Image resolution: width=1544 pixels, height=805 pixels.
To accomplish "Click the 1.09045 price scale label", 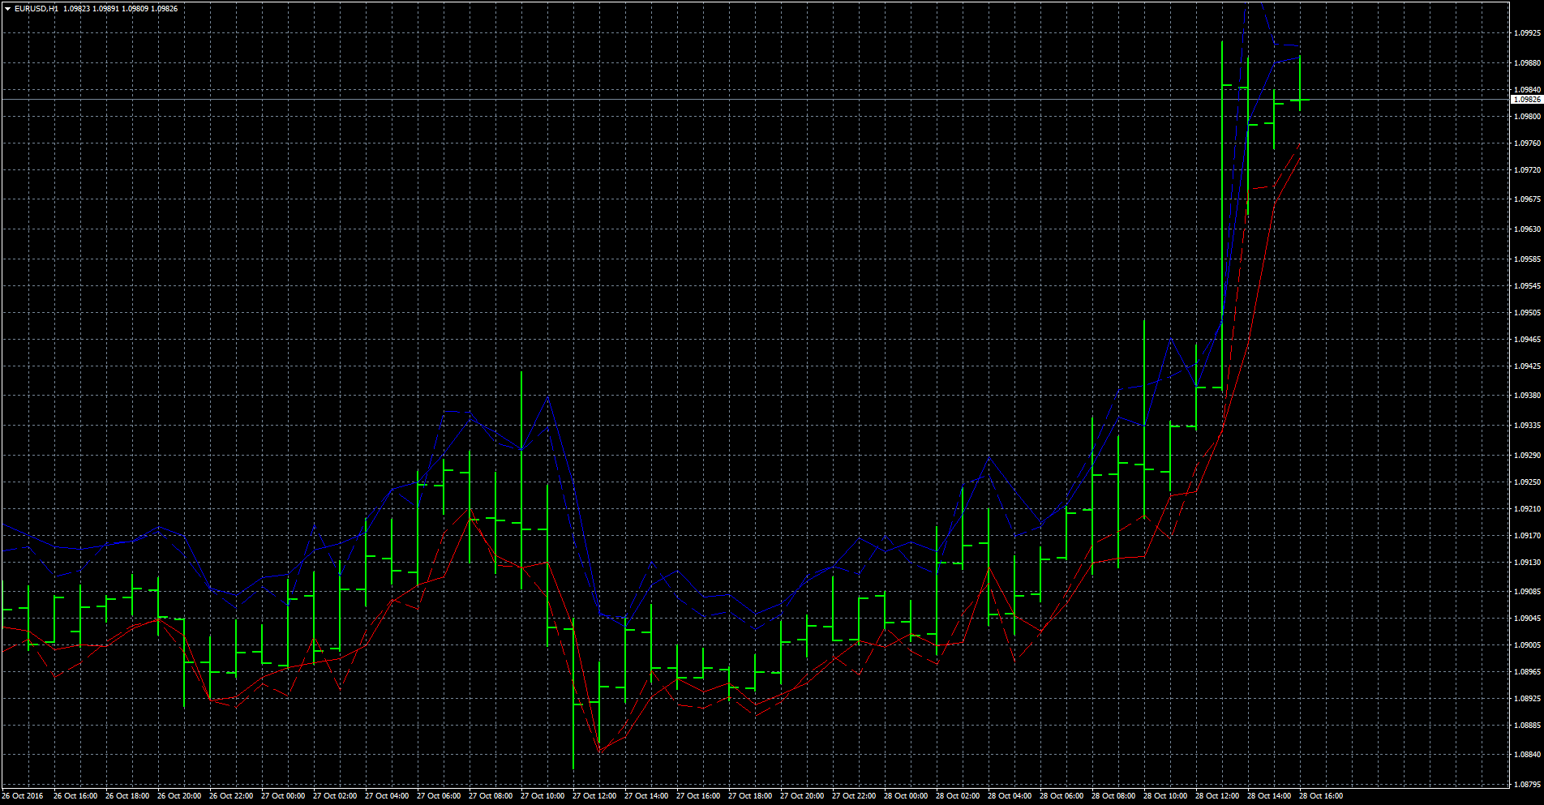I will [x=1527, y=619].
